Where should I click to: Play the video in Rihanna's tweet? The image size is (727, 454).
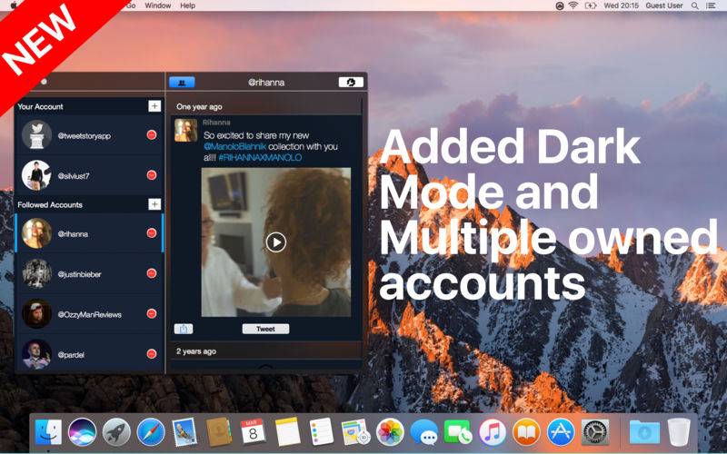tap(276, 242)
